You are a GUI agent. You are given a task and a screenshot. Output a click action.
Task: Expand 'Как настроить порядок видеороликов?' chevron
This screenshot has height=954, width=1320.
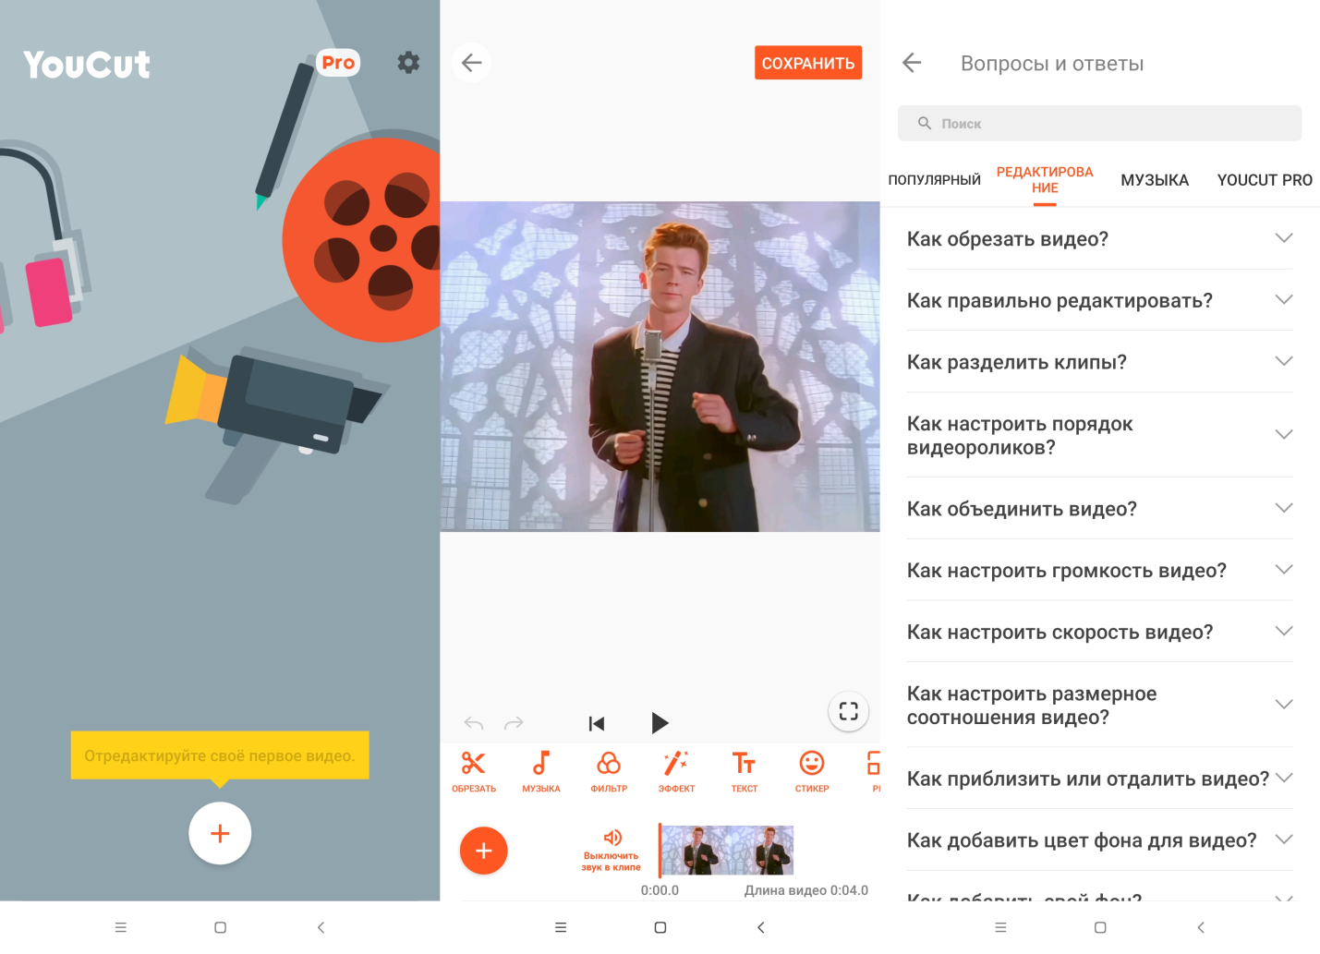click(1284, 435)
